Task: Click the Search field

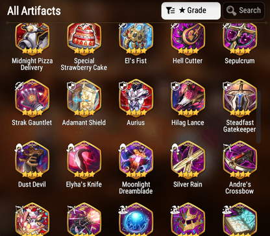Action: pyautogui.click(x=243, y=10)
